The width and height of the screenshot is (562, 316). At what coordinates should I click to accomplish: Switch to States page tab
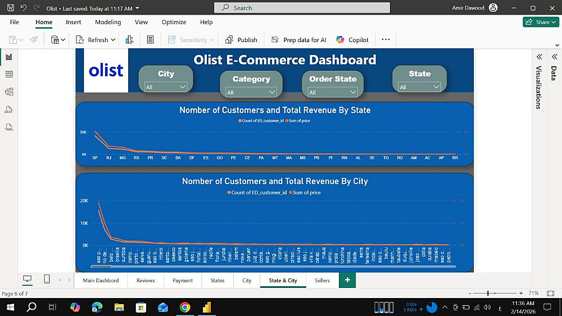pos(217,280)
